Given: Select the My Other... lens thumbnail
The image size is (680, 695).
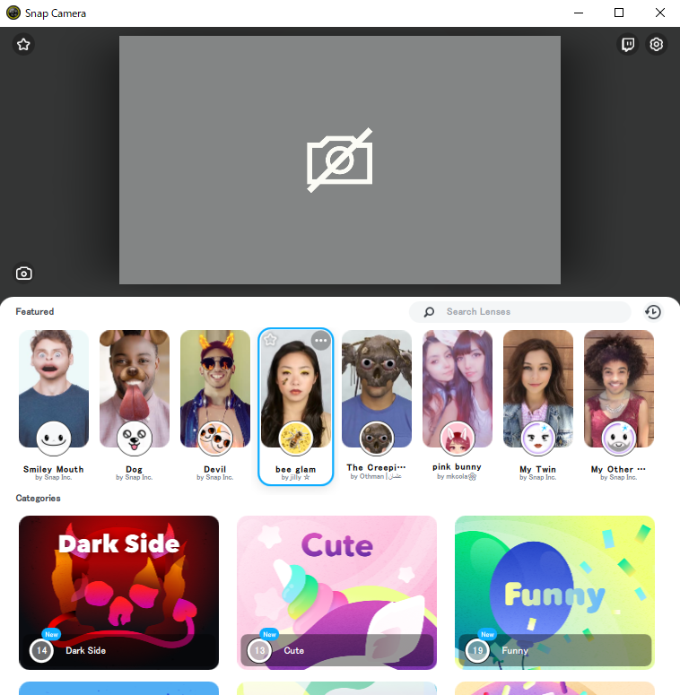Looking at the screenshot, I should click(618, 388).
